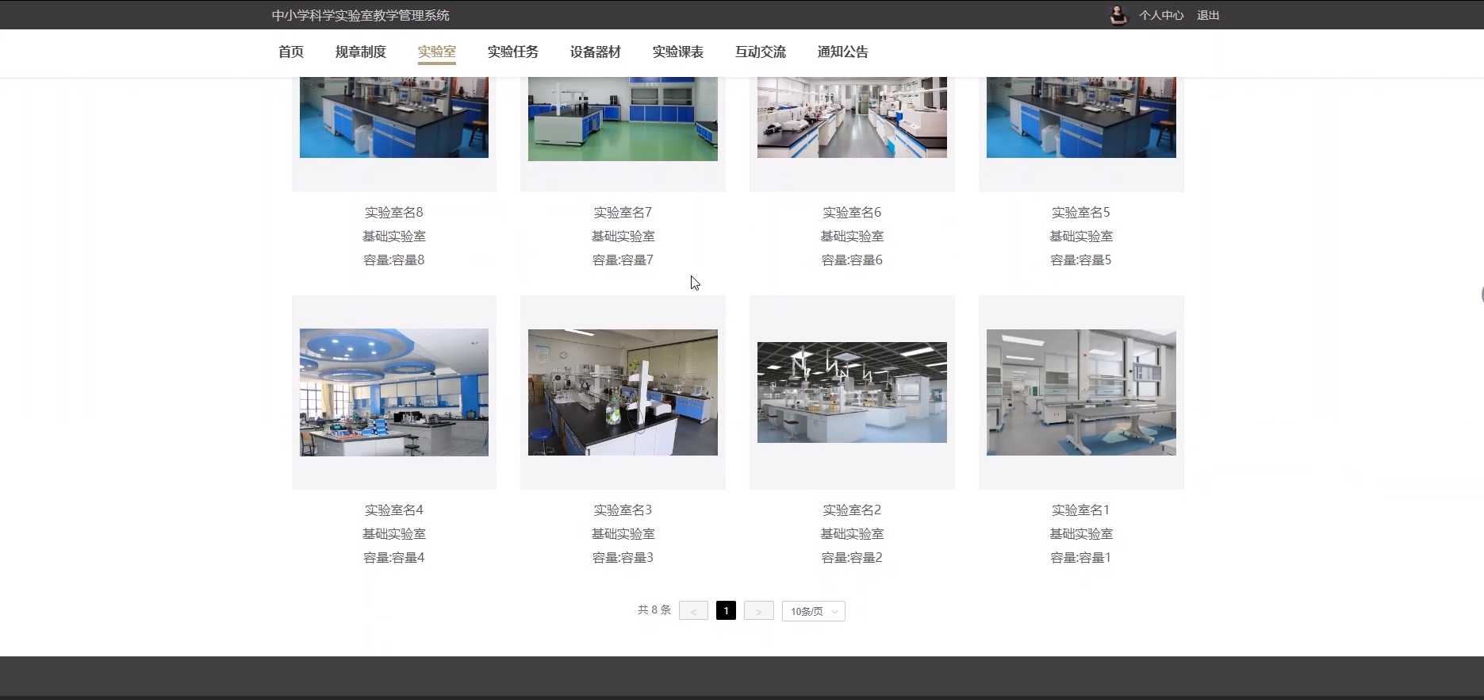Viewport: 1484px width, 700px height.
Task: Open the 规章制度 menu item
Action: (360, 52)
